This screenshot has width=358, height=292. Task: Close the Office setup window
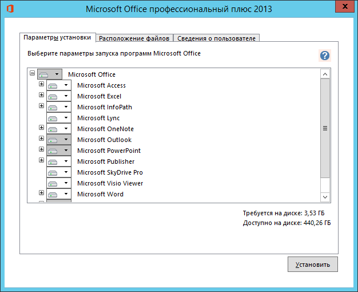(x=345, y=6)
